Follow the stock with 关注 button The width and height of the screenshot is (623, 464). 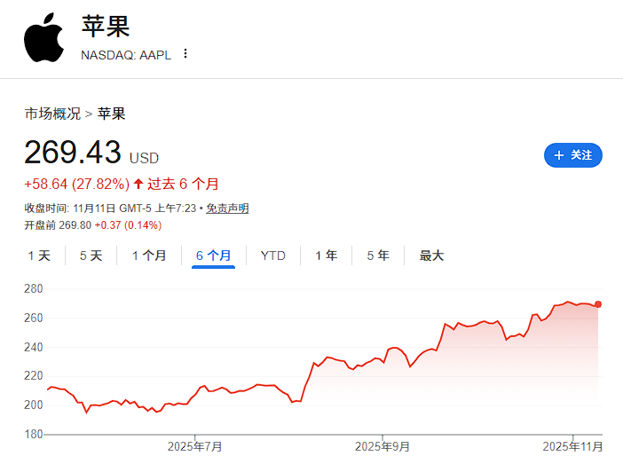point(572,155)
